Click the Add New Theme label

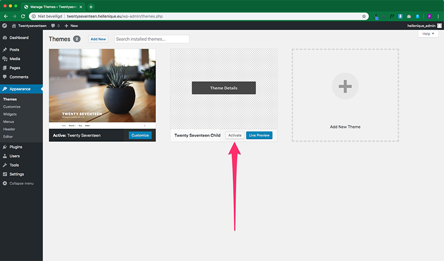tap(345, 127)
